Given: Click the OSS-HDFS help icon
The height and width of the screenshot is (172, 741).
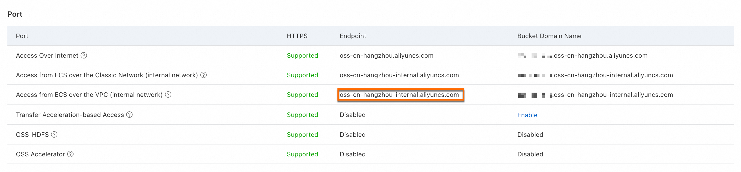Looking at the screenshot, I should pos(54,135).
